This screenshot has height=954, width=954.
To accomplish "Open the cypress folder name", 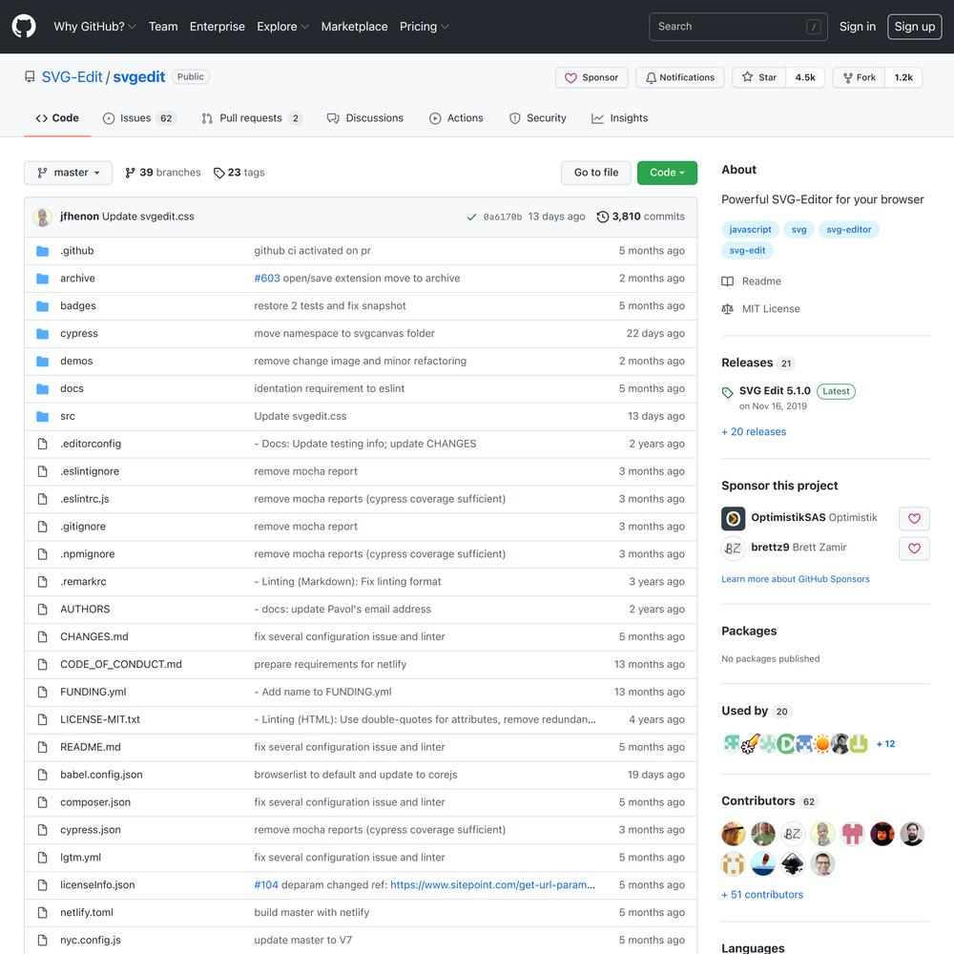I will [79, 333].
